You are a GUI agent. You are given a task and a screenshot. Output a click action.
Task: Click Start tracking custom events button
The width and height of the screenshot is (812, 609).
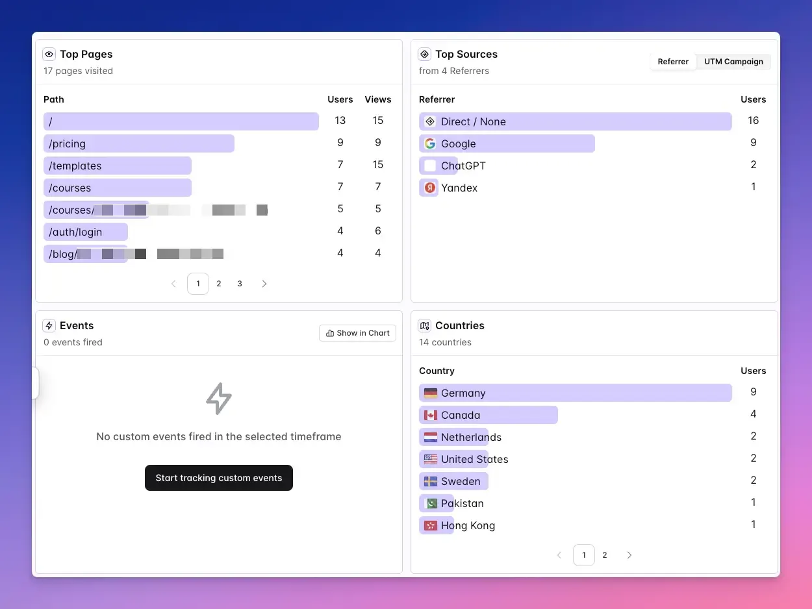tap(219, 478)
